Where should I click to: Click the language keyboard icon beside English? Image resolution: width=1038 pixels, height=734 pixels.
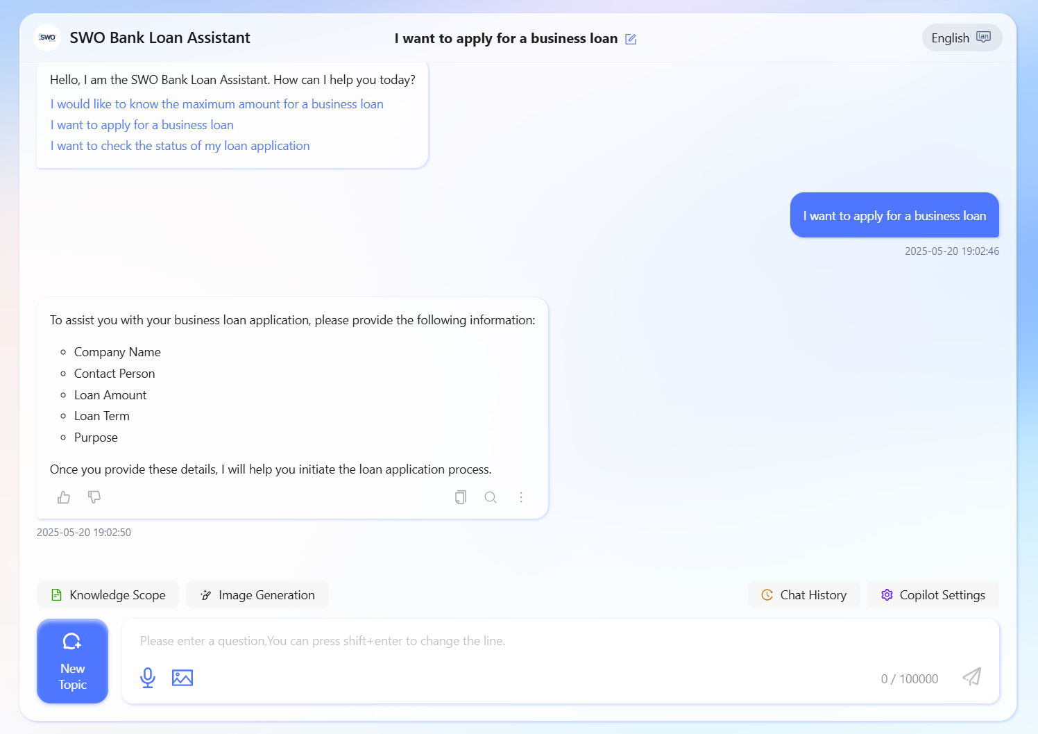click(x=984, y=37)
